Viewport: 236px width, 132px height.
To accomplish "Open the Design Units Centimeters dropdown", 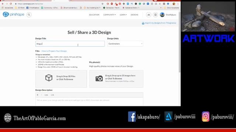I will click(x=125, y=44).
